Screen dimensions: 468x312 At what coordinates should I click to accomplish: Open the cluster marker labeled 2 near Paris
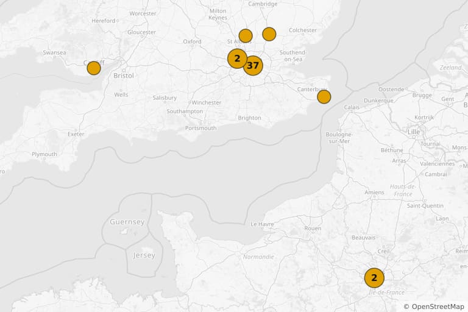pos(374,278)
